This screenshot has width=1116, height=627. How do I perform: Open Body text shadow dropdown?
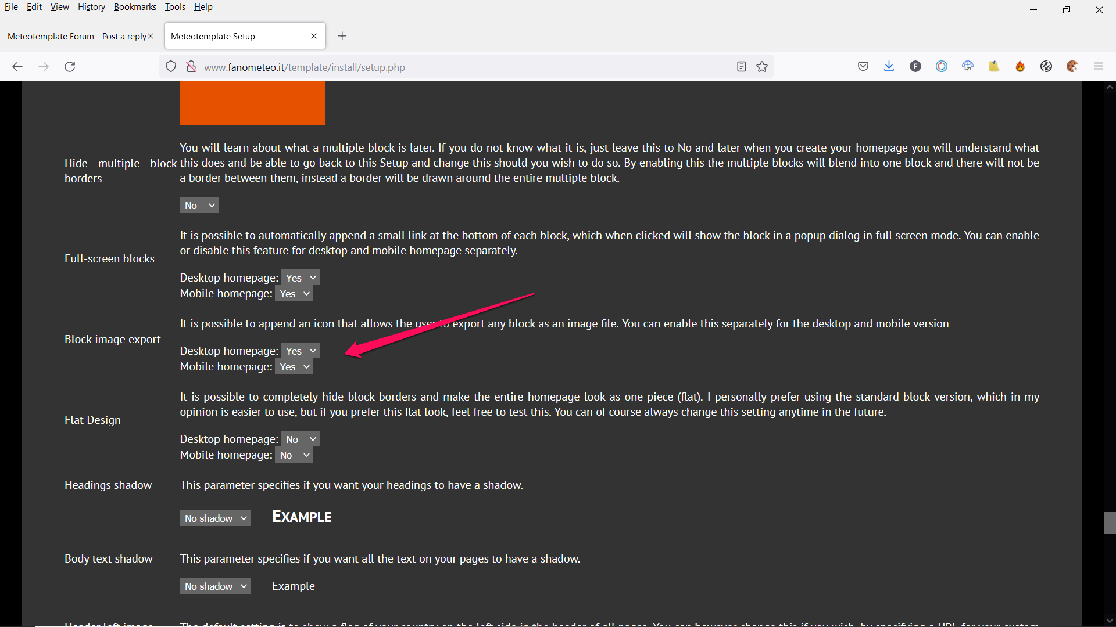point(215,586)
